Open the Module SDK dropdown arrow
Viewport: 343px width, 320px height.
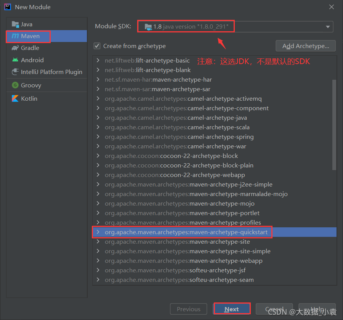pyautogui.click(x=328, y=27)
